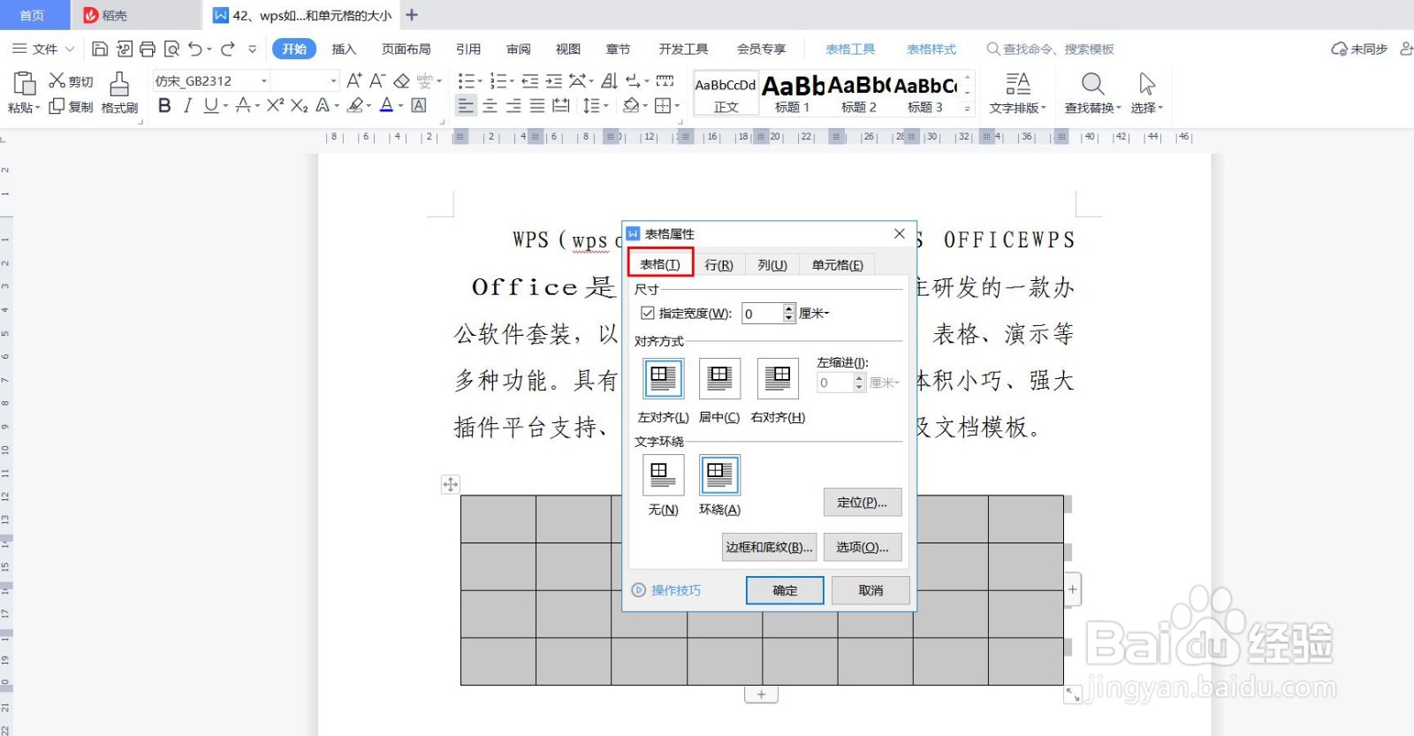Open width unit 厘米 dropdown

click(x=814, y=313)
